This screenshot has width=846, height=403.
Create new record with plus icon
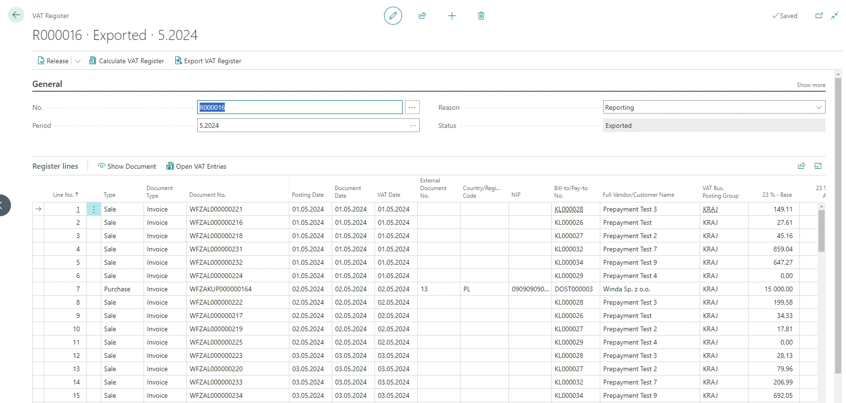tap(452, 16)
